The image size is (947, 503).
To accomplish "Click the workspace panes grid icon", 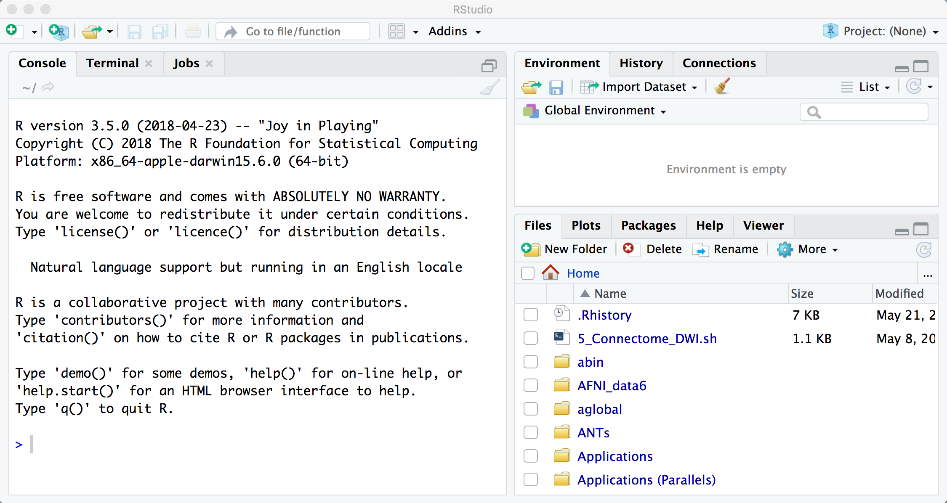I will tap(396, 32).
